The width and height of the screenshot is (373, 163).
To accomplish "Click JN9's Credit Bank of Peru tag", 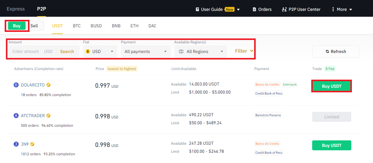I will click(x=269, y=152).
